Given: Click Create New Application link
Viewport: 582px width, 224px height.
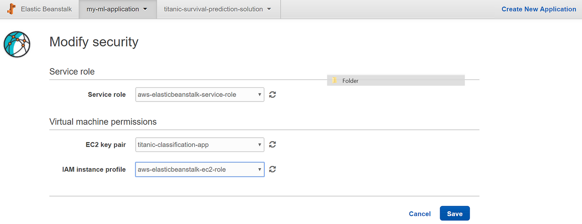Looking at the screenshot, I should coord(539,9).
